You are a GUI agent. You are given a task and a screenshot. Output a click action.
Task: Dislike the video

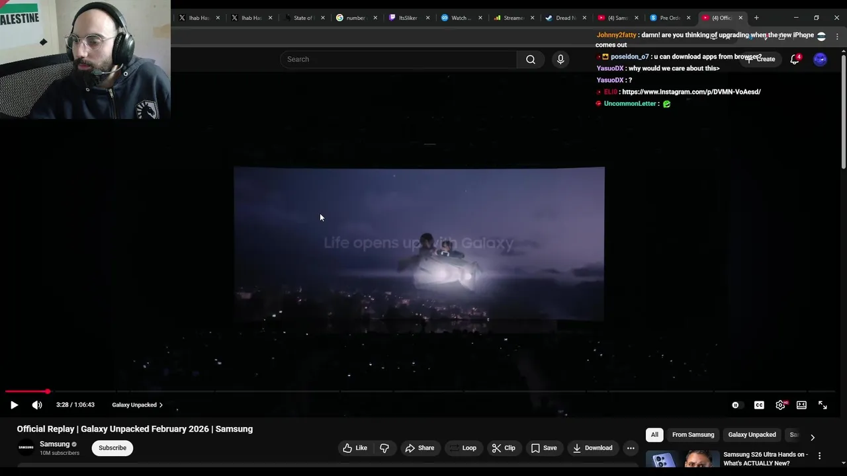(384, 448)
